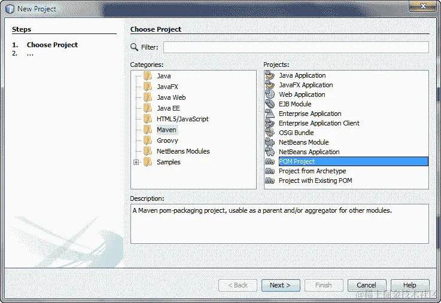The image size is (441, 303).
Task: Click the NetBeans Module puzzle icon
Action: pos(270,142)
